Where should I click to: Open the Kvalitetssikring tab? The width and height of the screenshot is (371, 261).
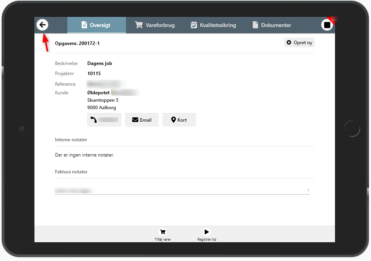coord(213,25)
